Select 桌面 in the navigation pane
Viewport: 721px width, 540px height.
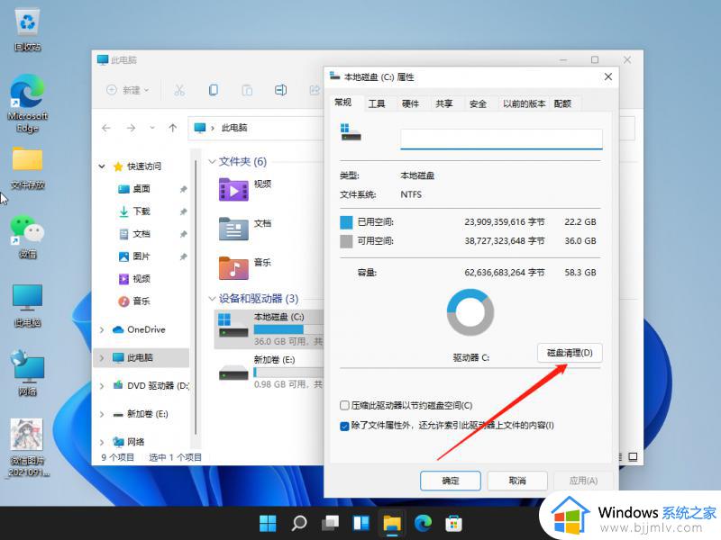(141, 189)
